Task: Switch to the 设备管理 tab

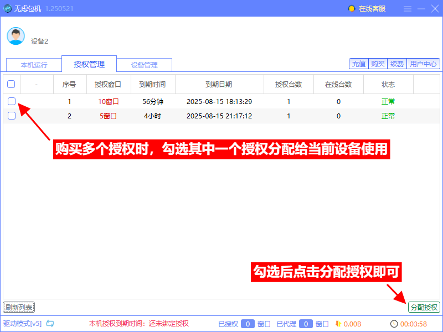Action: (145, 64)
